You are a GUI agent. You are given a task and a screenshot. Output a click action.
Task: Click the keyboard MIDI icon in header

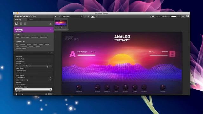tap(153, 16)
